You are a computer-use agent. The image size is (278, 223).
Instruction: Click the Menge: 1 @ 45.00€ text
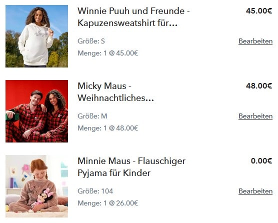108,53
